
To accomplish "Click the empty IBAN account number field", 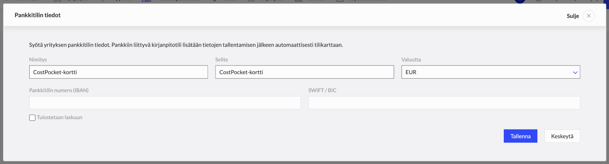I will pyautogui.click(x=165, y=103).
